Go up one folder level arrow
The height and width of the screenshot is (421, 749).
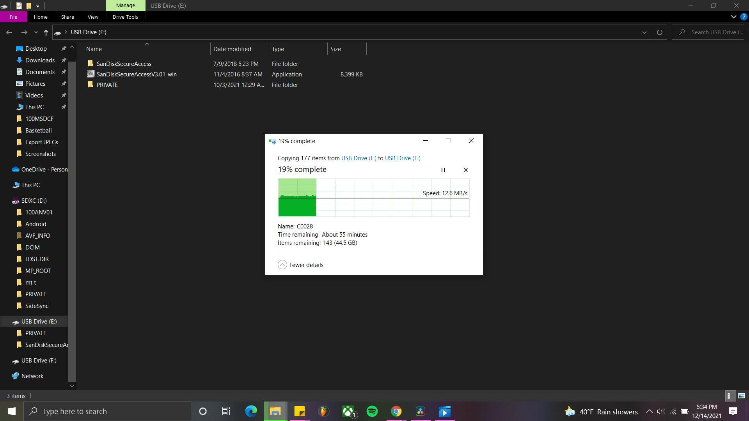pyautogui.click(x=46, y=33)
